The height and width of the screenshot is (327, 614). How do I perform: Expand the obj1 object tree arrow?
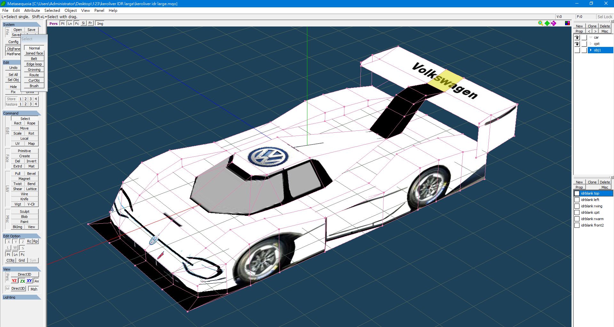[x=591, y=50]
